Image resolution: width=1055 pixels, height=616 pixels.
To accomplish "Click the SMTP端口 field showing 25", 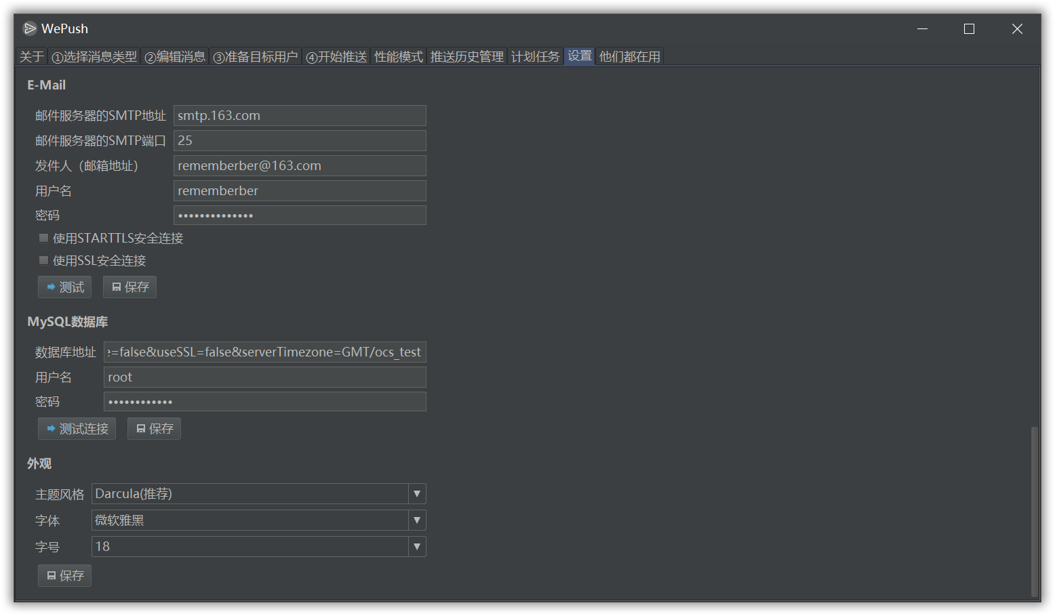I will point(300,141).
